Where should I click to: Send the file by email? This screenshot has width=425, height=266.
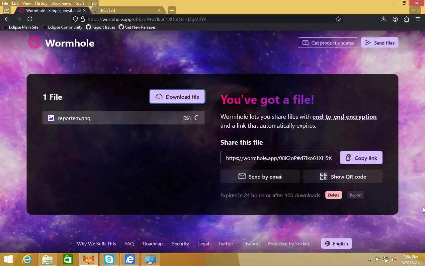(260, 177)
